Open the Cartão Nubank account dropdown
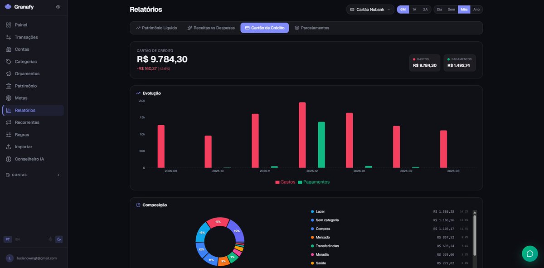 pos(370,10)
